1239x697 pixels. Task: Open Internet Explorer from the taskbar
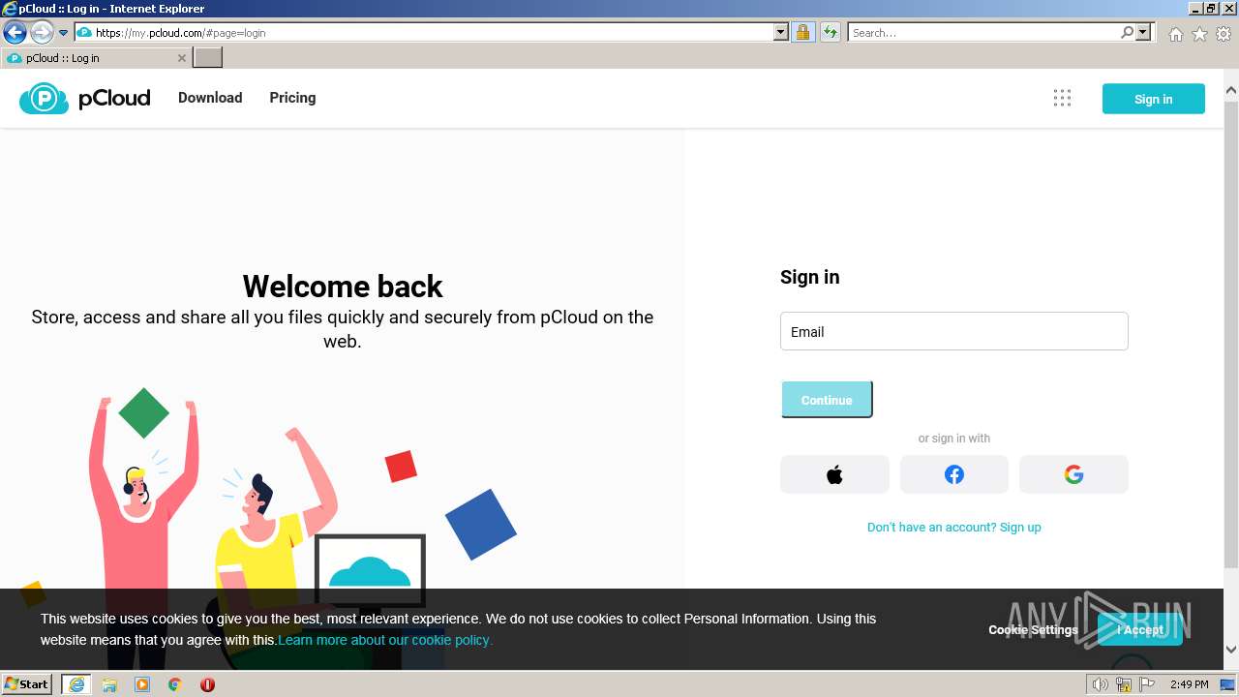pyautogui.click(x=76, y=684)
